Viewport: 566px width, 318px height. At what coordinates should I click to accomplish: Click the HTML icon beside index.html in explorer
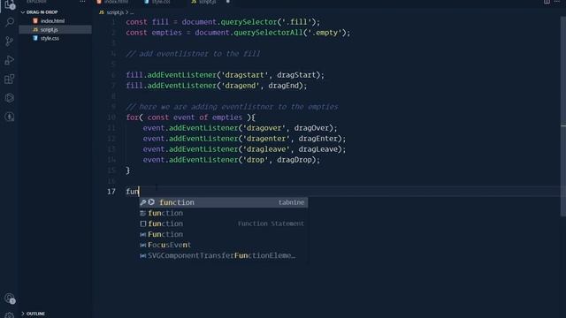click(35, 21)
